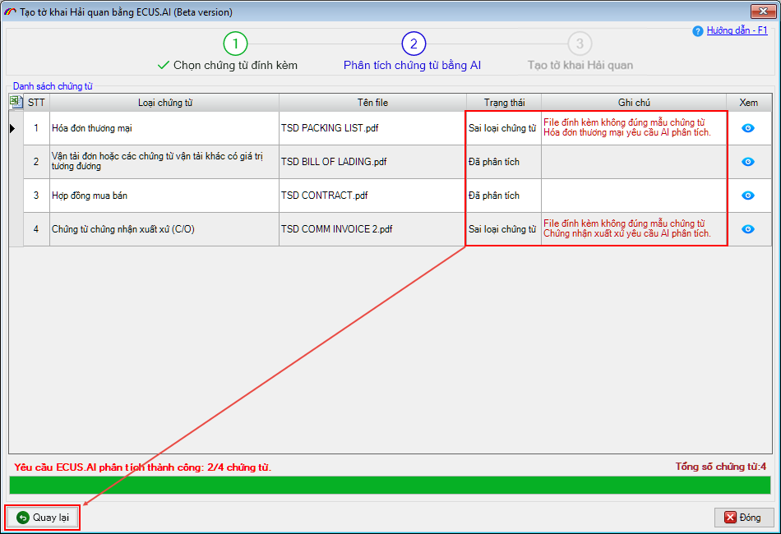Click the blue help question mark icon

tap(698, 31)
